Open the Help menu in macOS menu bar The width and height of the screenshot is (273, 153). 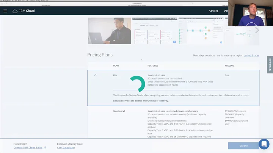tap(47, 1)
